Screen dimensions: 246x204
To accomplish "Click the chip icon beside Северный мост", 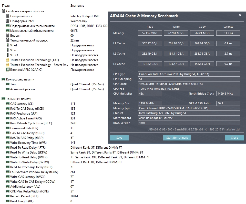I will pyautogui.click(x=7, y=16).
